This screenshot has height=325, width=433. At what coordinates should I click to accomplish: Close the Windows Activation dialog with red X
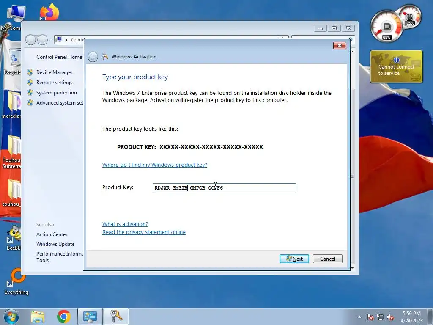[340, 45]
